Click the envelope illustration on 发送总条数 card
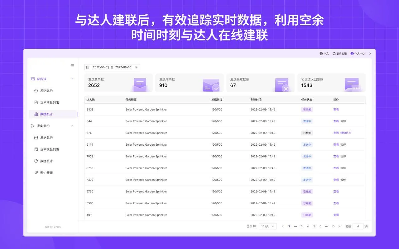Viewport: 399px width, 249px height. click(140, 84)
